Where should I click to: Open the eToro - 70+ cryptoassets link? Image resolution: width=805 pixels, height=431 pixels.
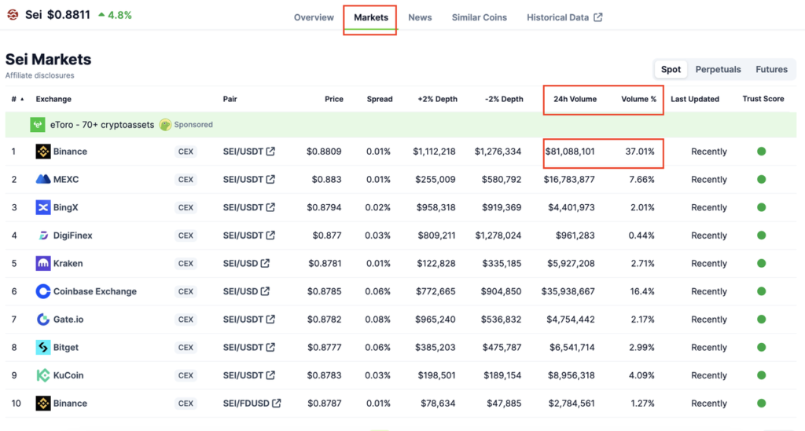pos(102,125)
